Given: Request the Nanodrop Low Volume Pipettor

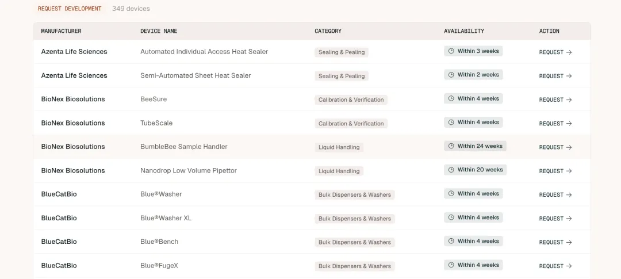Looking at the screenshot, I should [x=555, y=171].
